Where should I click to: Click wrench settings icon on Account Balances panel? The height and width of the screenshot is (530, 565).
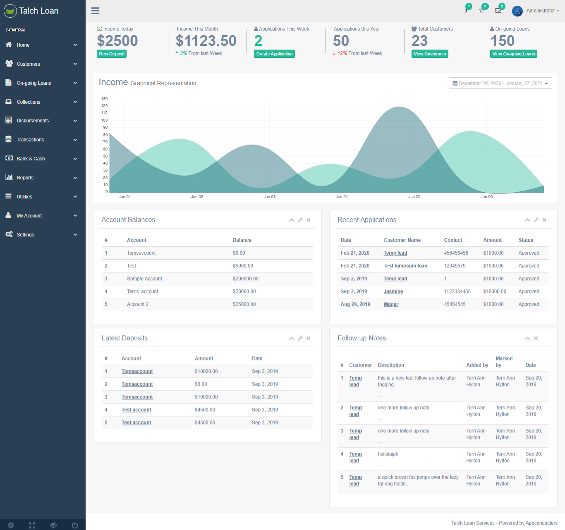[300, 220]
